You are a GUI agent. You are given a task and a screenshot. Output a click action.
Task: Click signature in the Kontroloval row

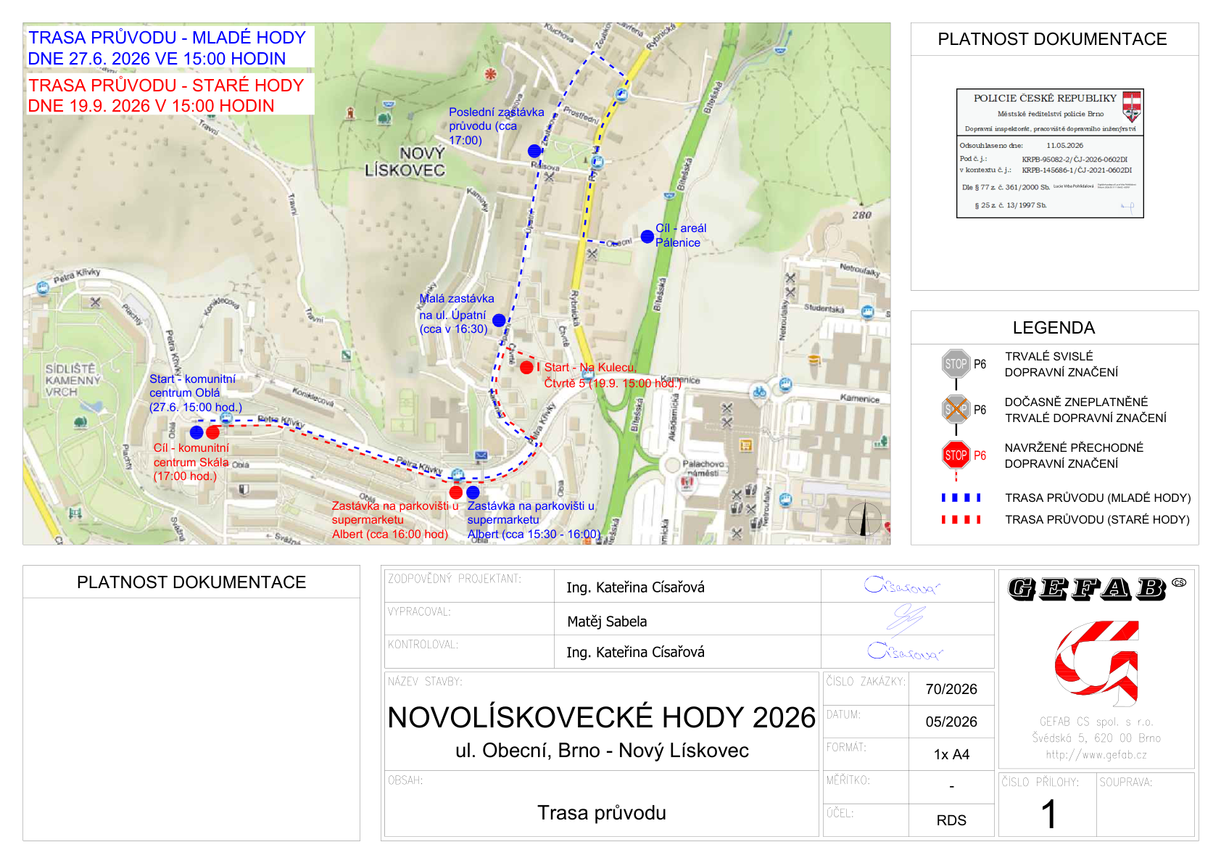pyautogui.click(x=904, y=651)
